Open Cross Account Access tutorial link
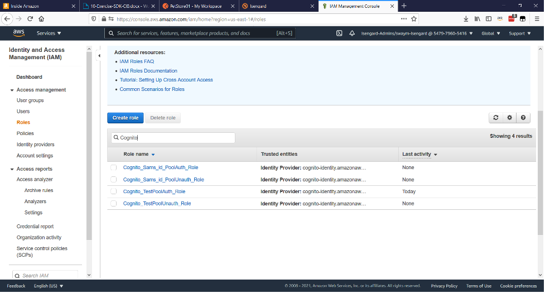 (x=166, y=80)
